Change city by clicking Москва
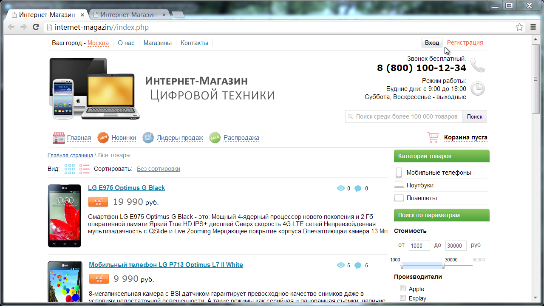 (x=98, y=43)
